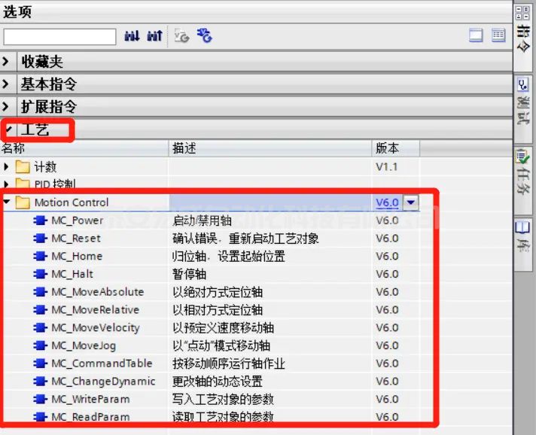Expand the 基本指令 section

7,84
